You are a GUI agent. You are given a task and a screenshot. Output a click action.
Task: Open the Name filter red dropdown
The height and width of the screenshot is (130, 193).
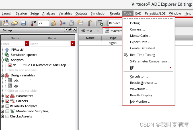[27, 43]
